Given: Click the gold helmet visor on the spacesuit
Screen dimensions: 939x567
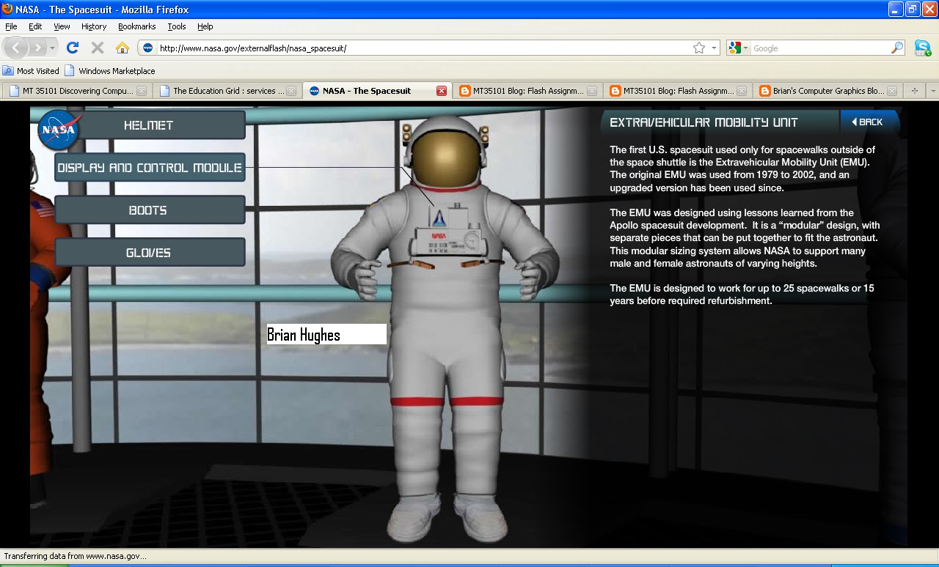Looking at the screenshot, I should pyautogui.click(x=443, y=157).
